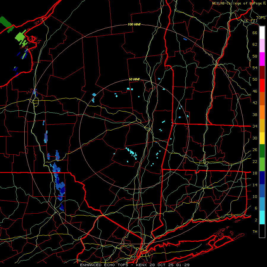Click the legend value '6'

tap(256, 208)
